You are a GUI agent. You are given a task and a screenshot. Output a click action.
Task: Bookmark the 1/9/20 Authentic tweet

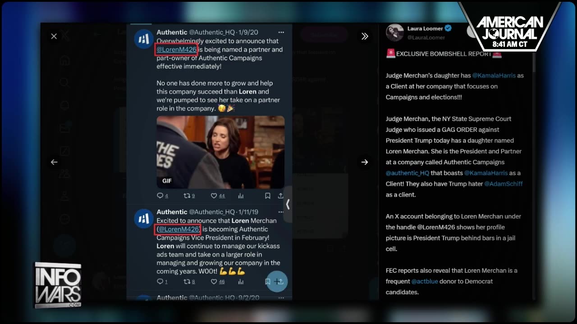[x=267, y=196]
